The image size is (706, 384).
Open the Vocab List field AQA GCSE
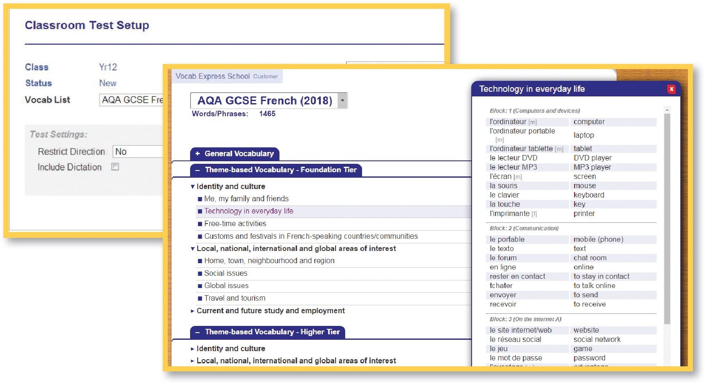coord(131,100)
